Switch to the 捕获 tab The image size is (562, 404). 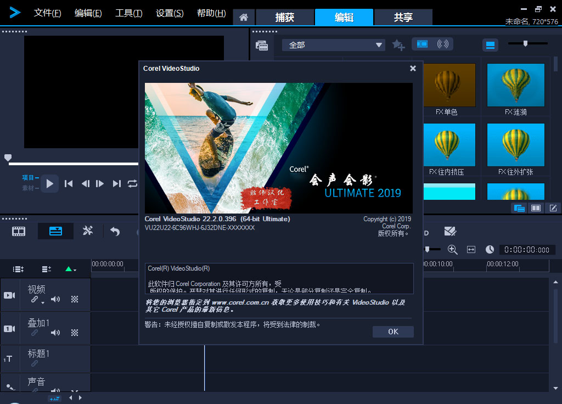(285, 17)
